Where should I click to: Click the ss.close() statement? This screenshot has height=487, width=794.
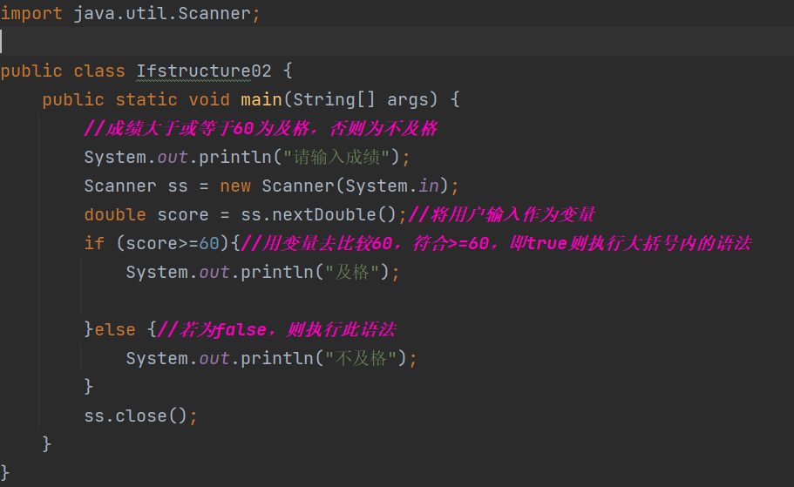pyautogui.click(x=139, y=416)
